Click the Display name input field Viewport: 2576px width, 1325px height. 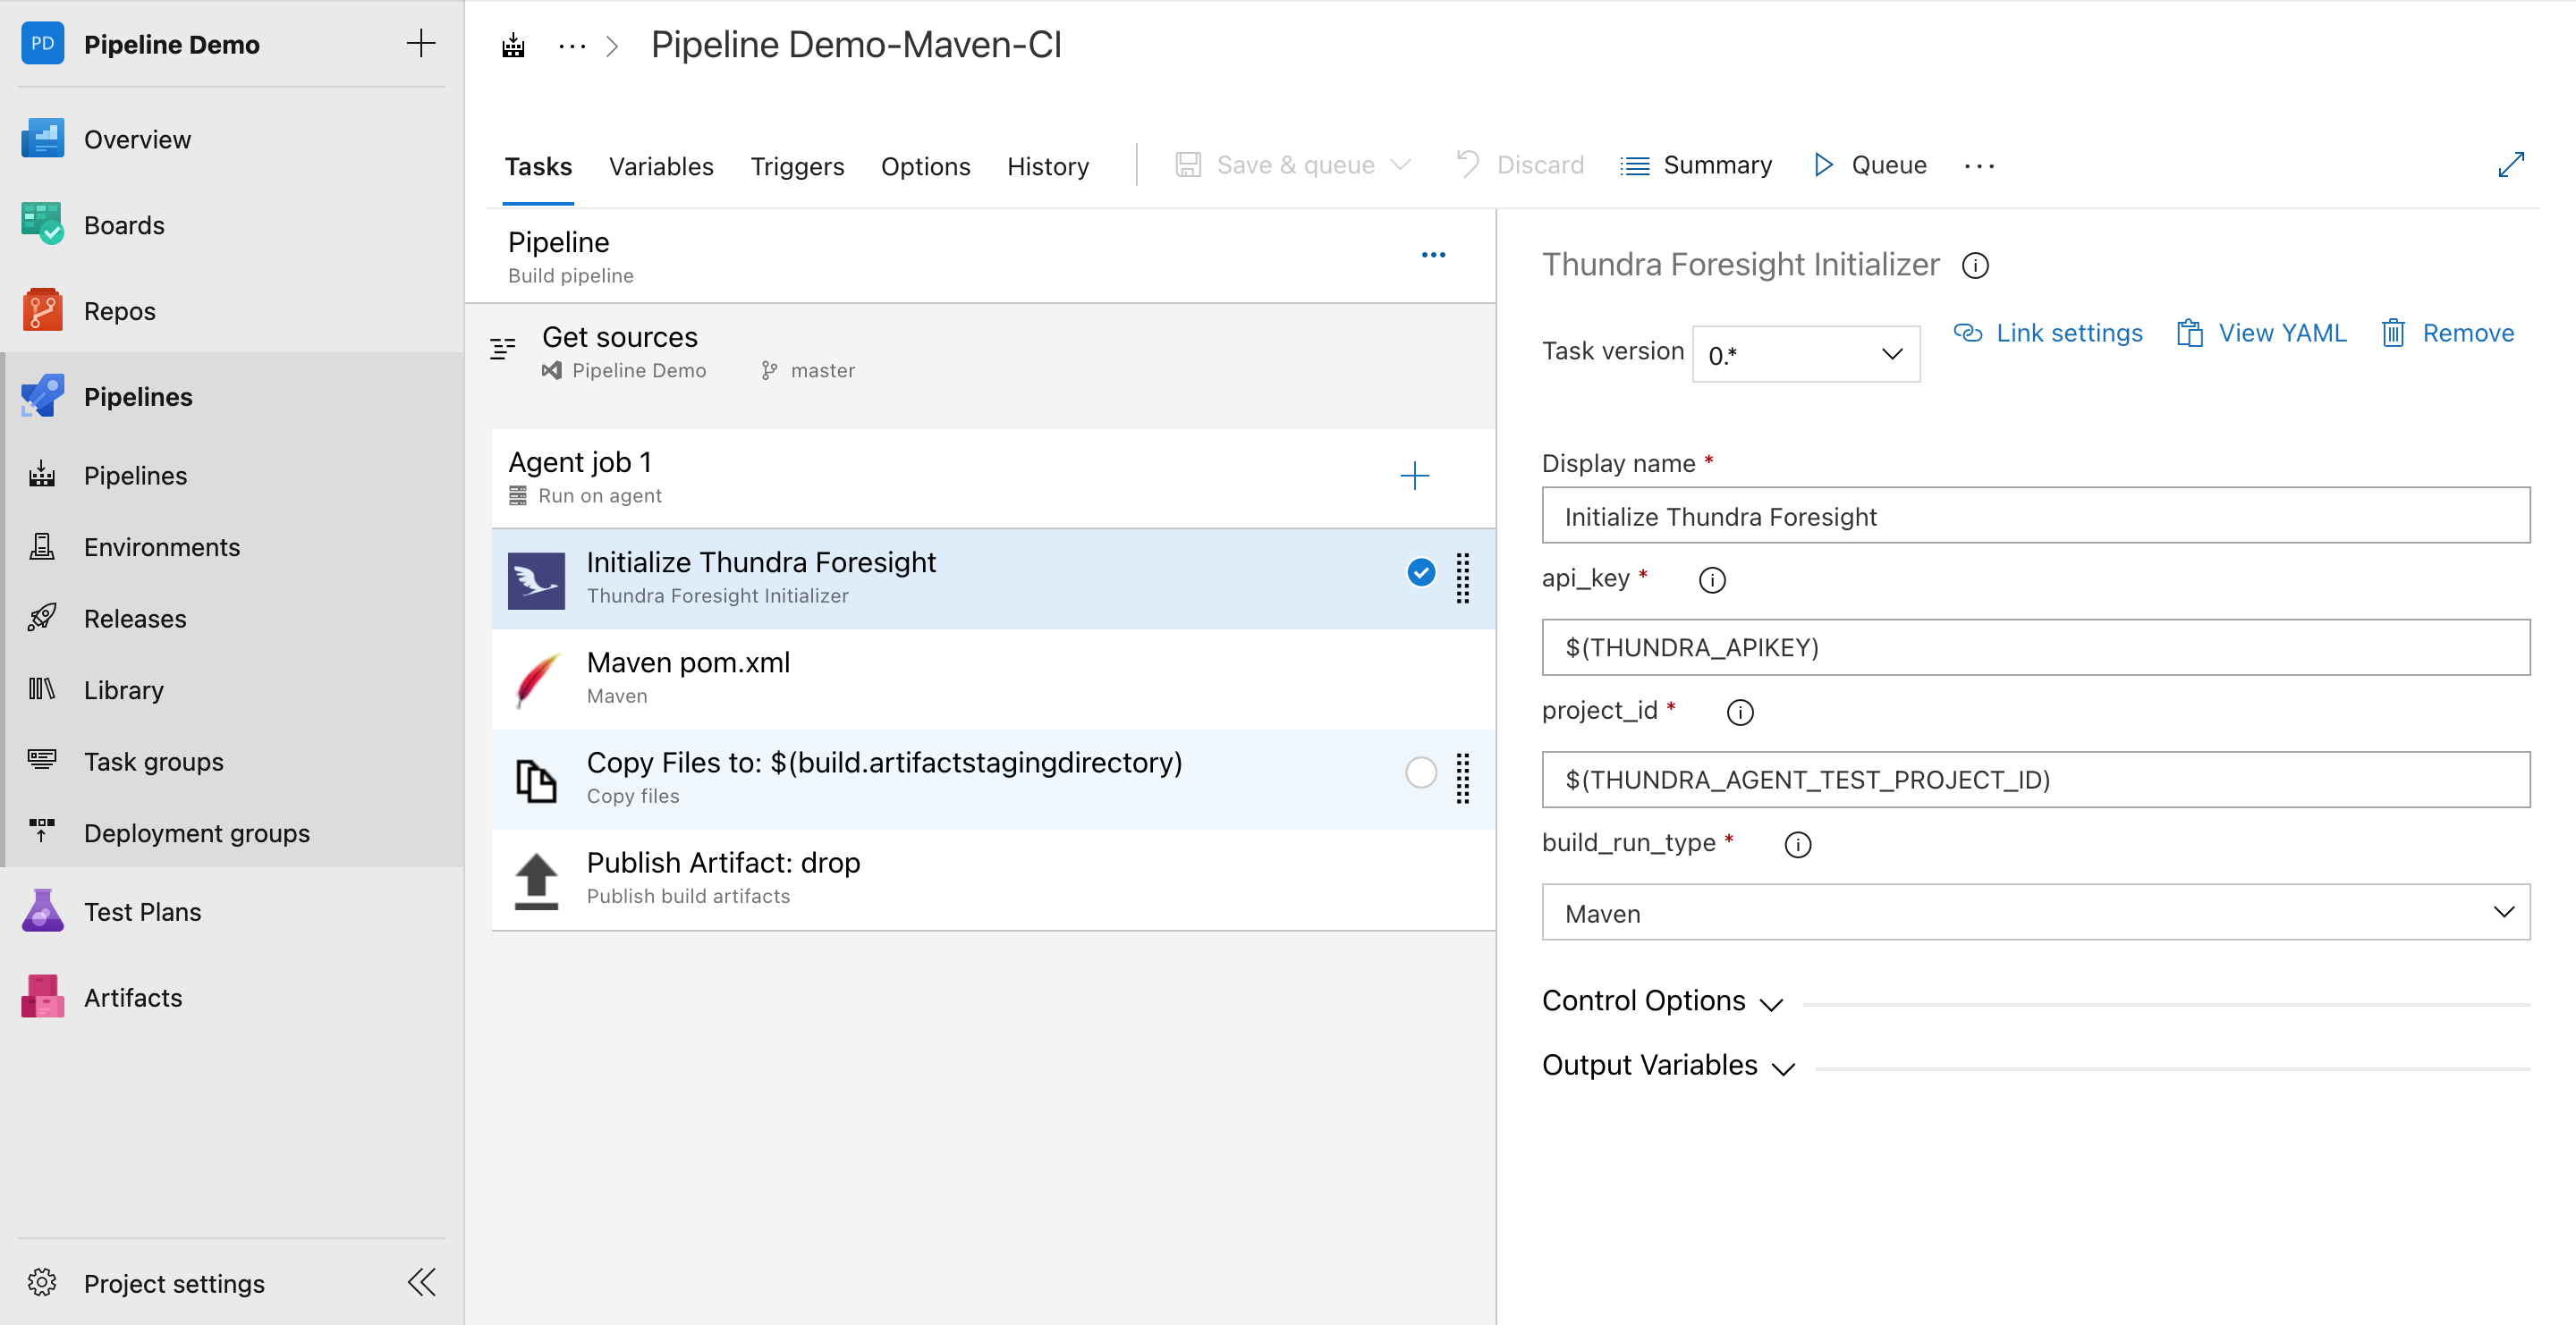coord(2035,516)
